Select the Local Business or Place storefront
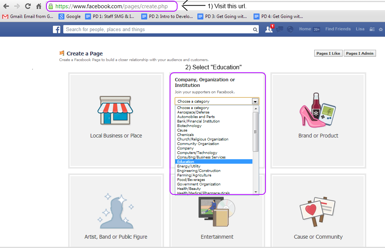385x248 pixels. pos(116,120)
